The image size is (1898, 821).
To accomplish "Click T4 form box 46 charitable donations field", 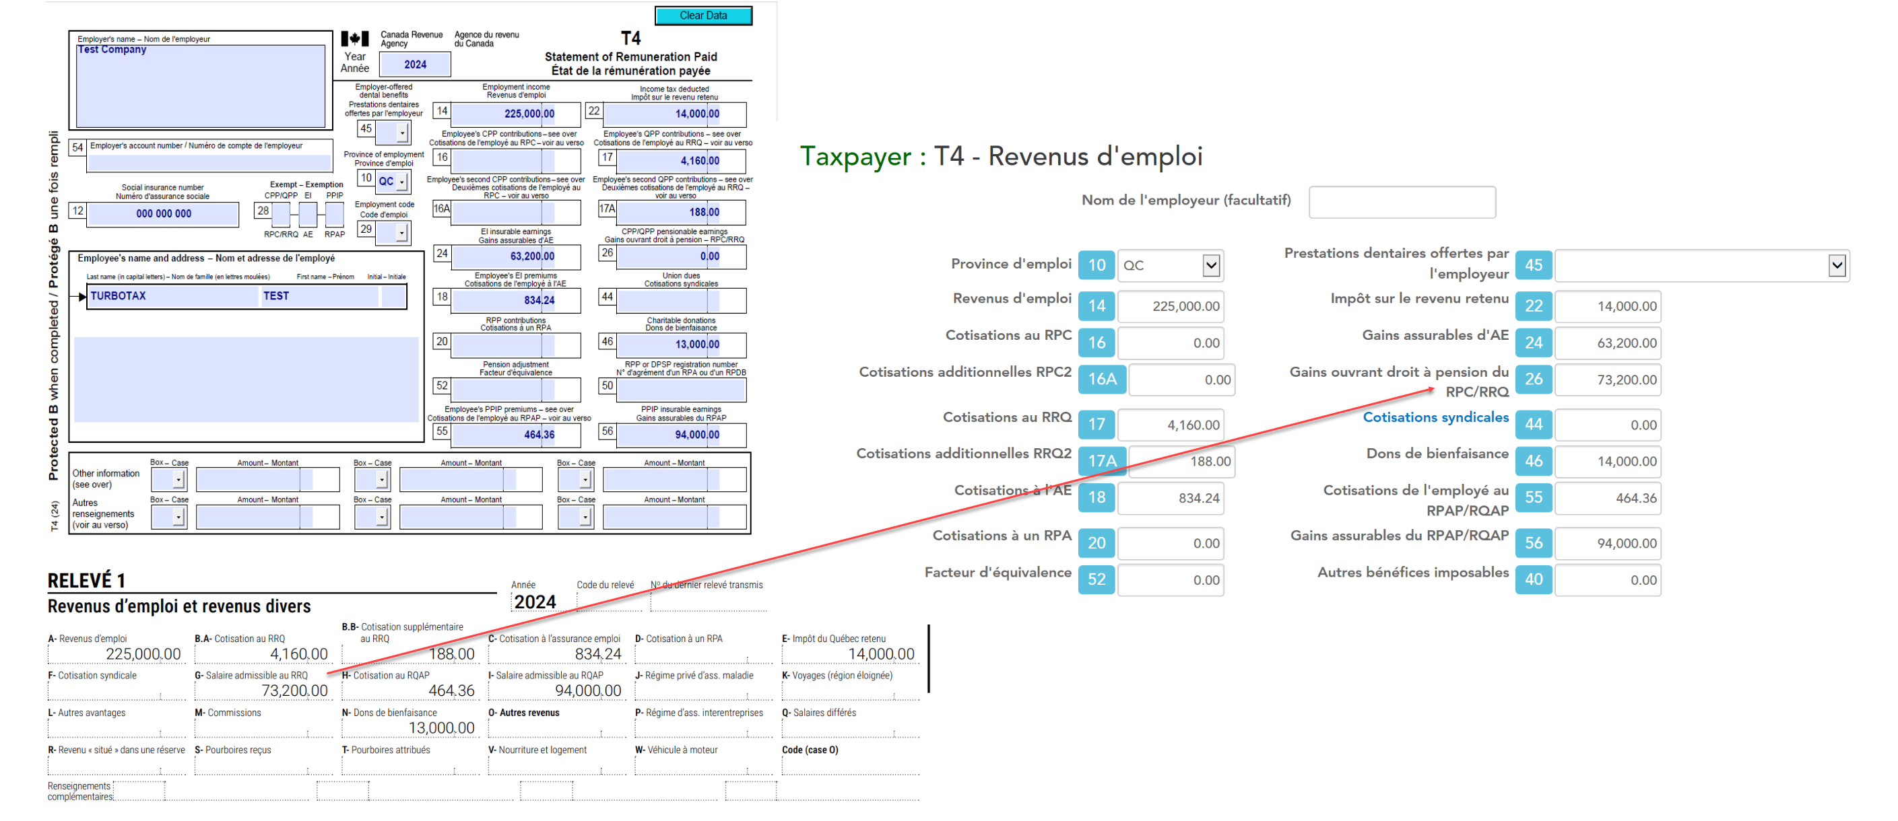I will click(x=680, y=345).
